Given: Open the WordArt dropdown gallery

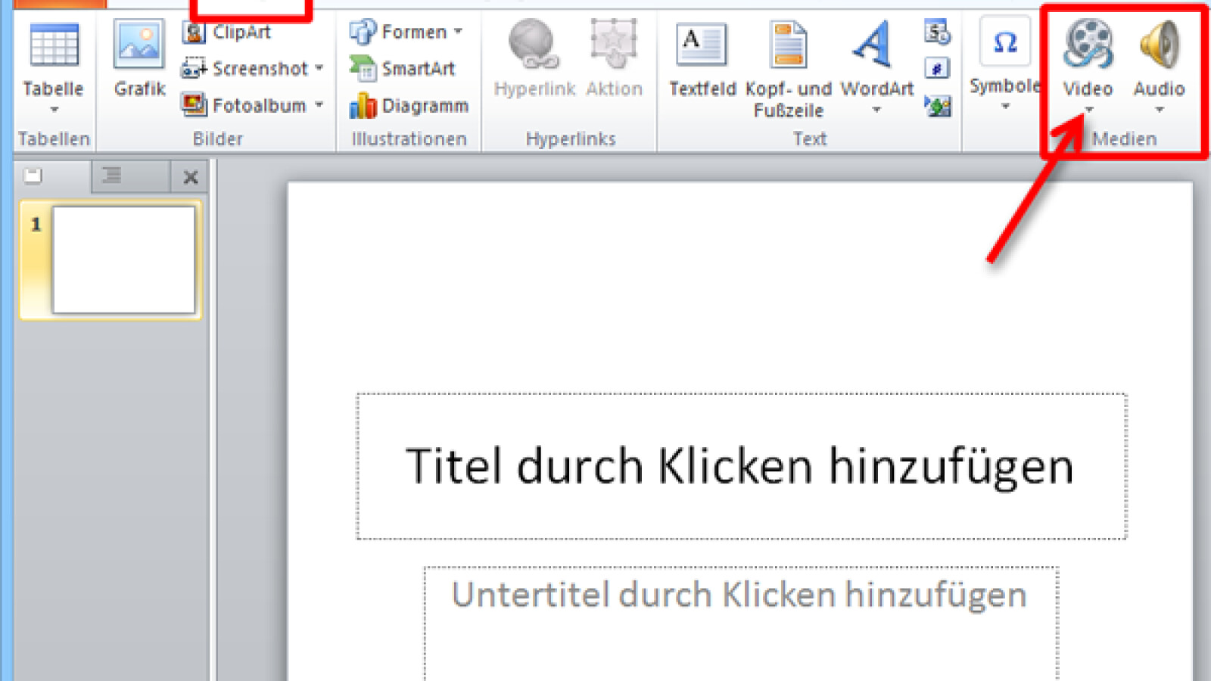Looking at the screenshot, I should [876, 110].
